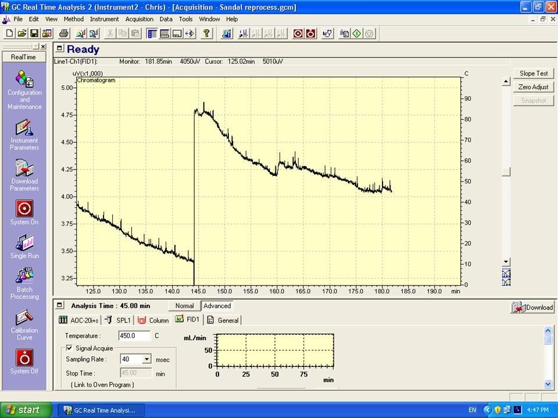Click the Zero Adjust button
558x418 pixels.
coord(534,87)
